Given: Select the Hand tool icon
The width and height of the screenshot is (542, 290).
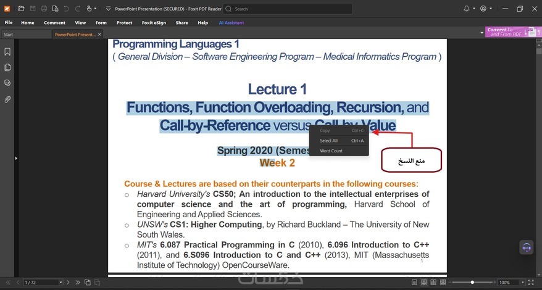Looking at the screenshot, I should click(x=89, y=9).
